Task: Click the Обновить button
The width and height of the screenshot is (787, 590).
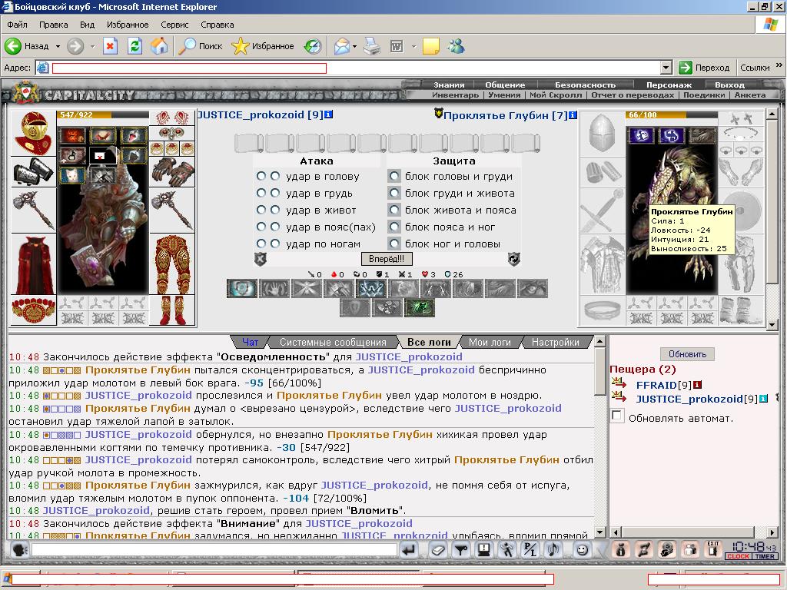Action: coord(688,354)
